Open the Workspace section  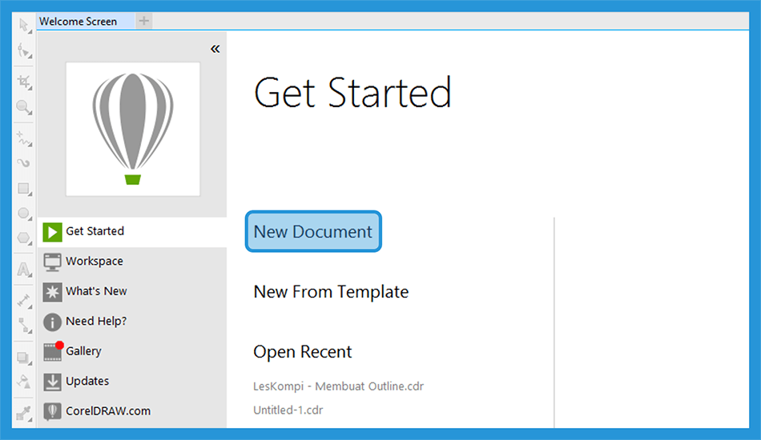pyautogui.click(x=132, y=261)
